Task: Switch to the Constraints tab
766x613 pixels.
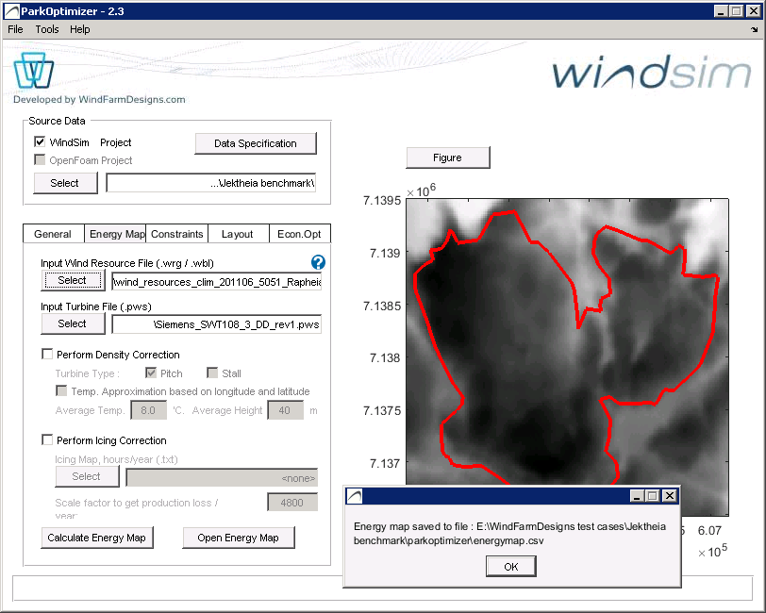Action: tap(176, 234)
